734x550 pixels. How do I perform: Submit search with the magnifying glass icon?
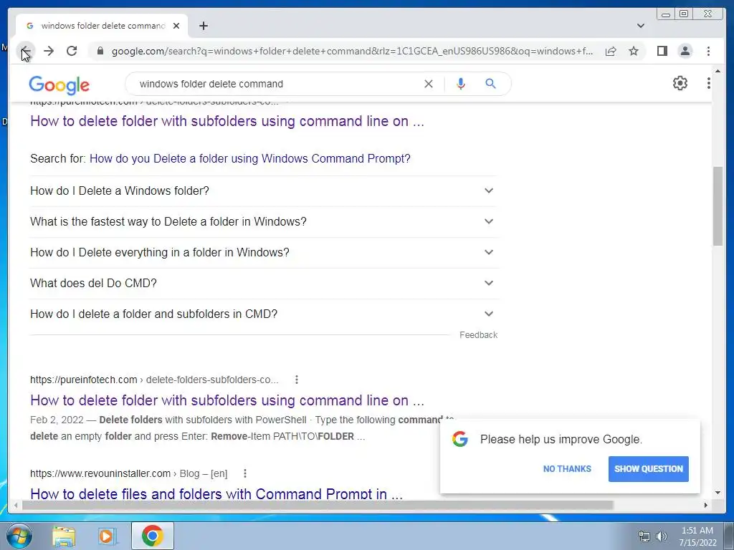tap(490, 84)
